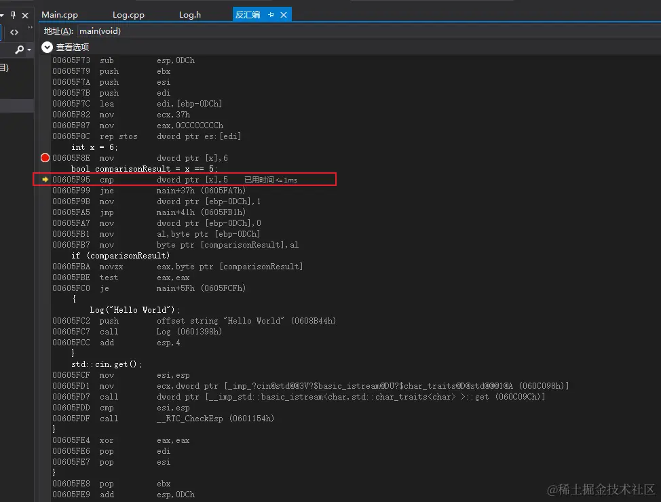
Task: Click the je instruction at 00605FC0
Action: [149, 288]
